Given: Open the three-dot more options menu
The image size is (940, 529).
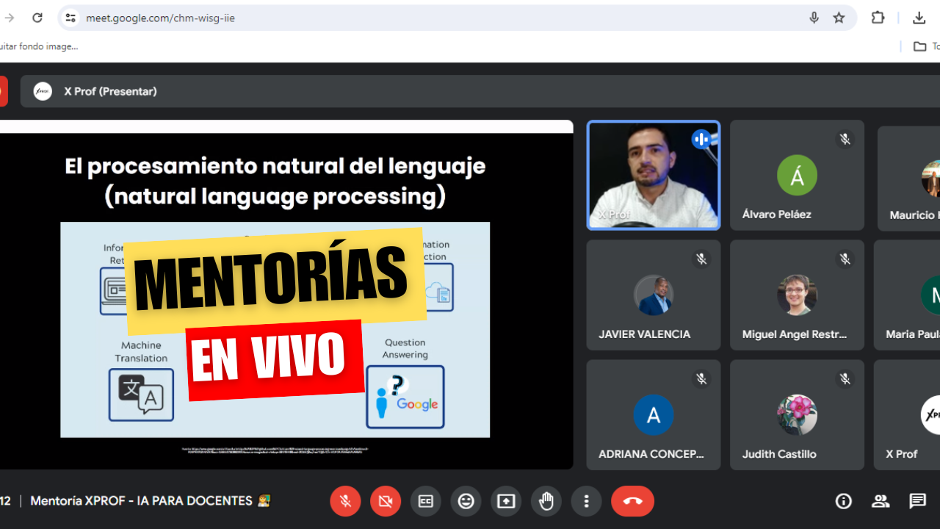Looking at the screenshot, I should click(586, 501).
